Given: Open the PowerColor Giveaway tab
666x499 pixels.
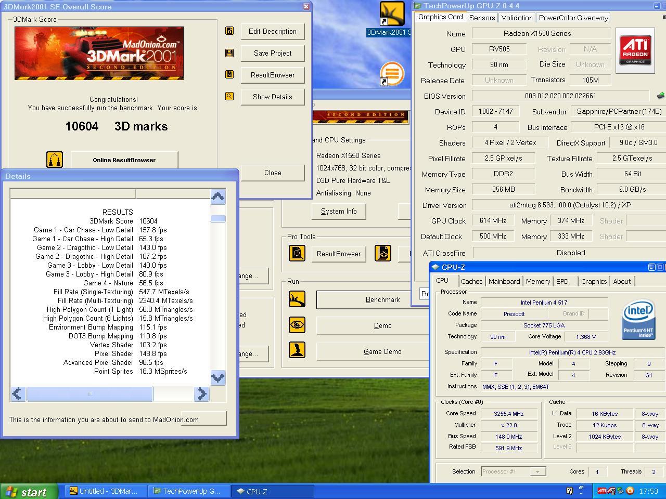Looking at the screenshot, I should 573,18.
